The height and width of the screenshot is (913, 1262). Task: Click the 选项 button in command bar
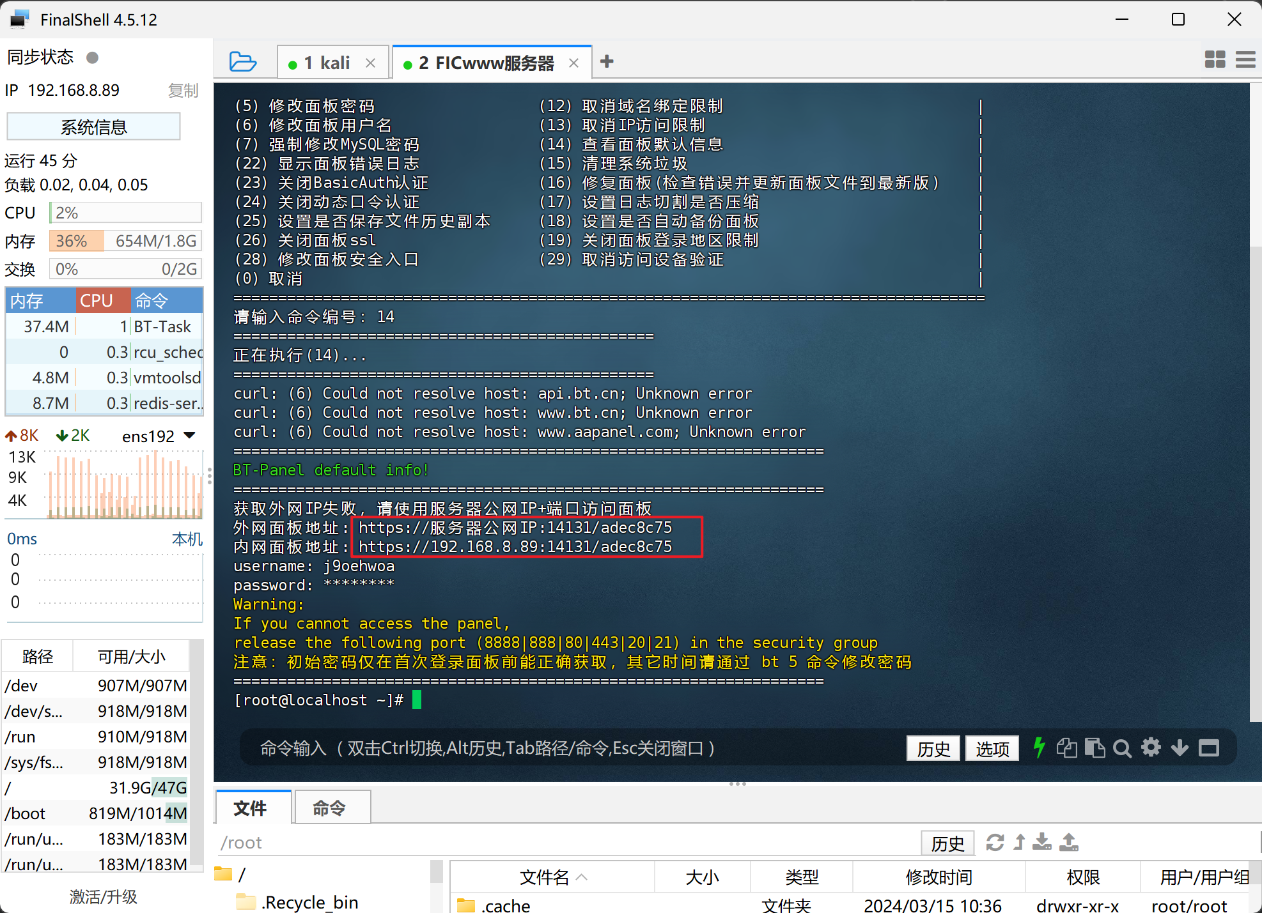pyautogui.click(x=992, y=748)
